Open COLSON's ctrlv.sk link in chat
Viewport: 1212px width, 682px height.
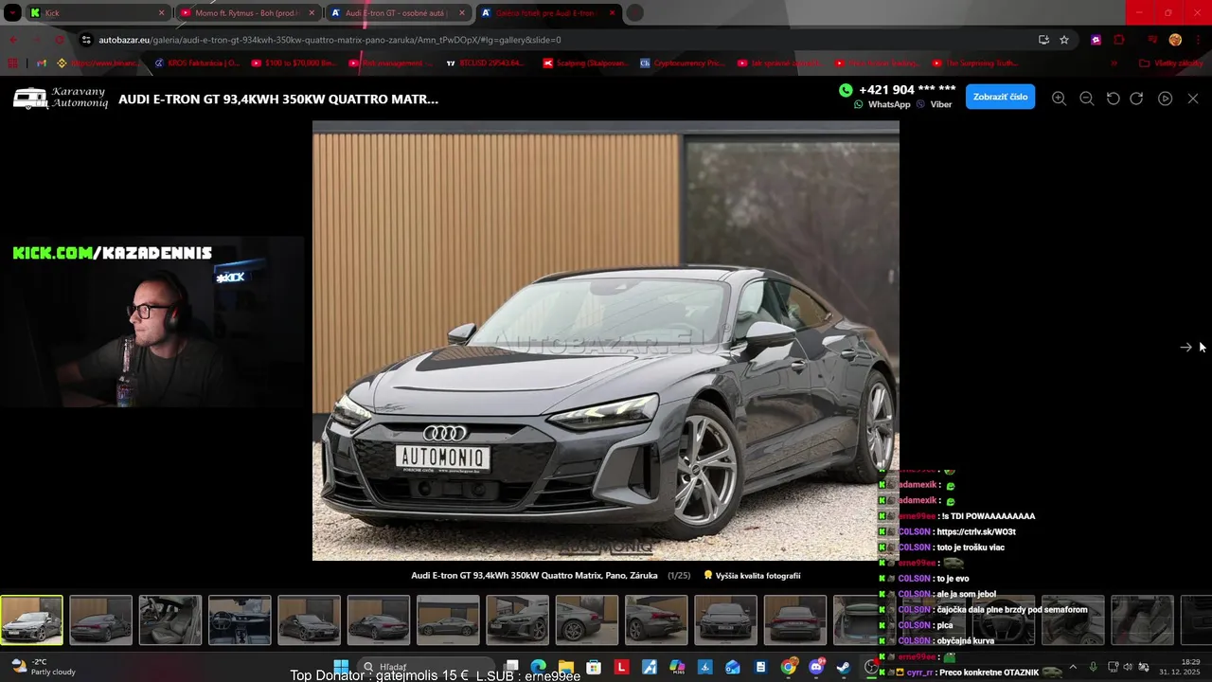pyautogui.click(x=975, y=532)
